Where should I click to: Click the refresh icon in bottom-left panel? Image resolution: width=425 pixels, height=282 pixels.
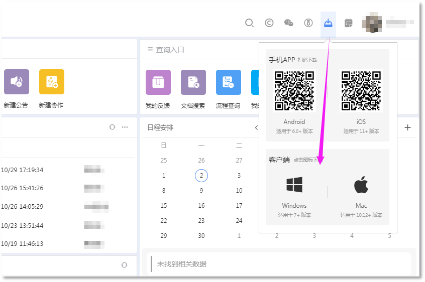point(124,265)
